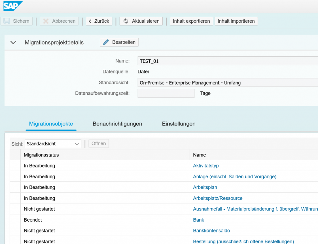Switch to the Benachrichtigungen tab
The height and width of the screenshot is (244, 318).
click(117, 124)
